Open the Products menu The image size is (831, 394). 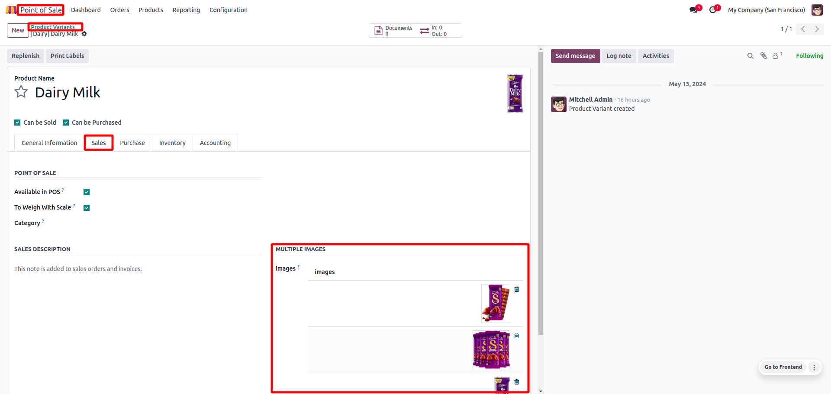[x=151, y=10]
